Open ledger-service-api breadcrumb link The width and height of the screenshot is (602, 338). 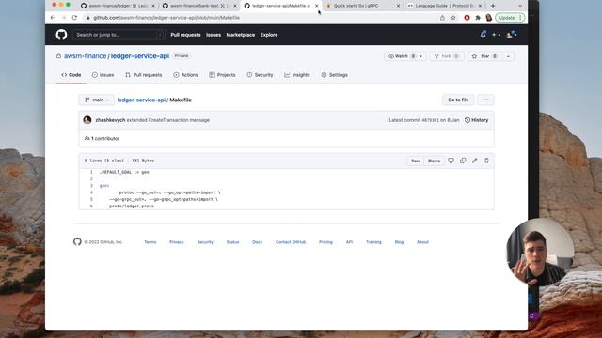click(x=141, y=100)
